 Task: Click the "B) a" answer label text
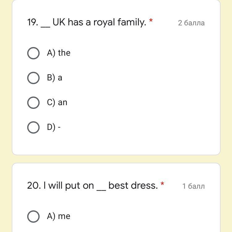[55, 78]
